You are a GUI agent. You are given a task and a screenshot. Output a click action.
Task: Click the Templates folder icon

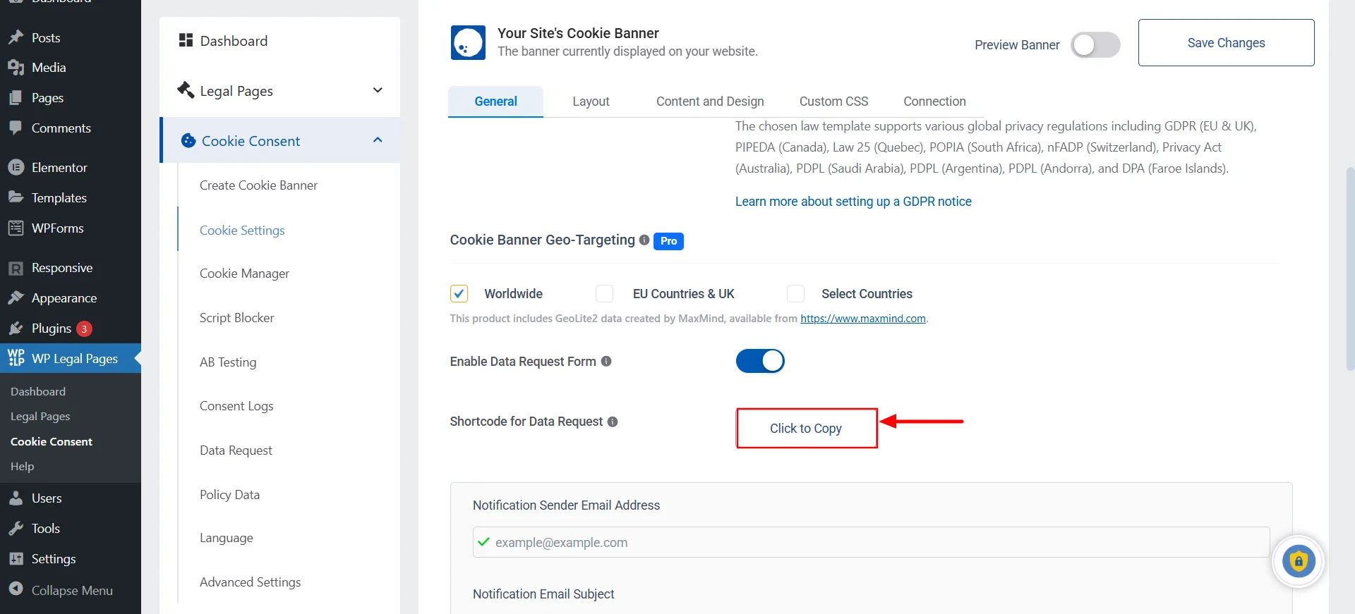(x=16, y=197)
